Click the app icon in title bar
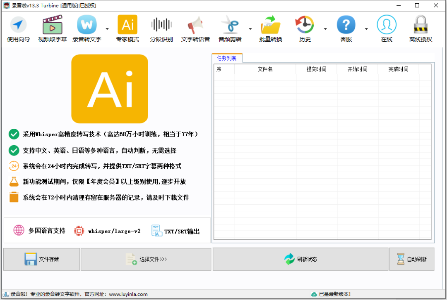Viewport: 447px width, 300px height. (7, 5)
